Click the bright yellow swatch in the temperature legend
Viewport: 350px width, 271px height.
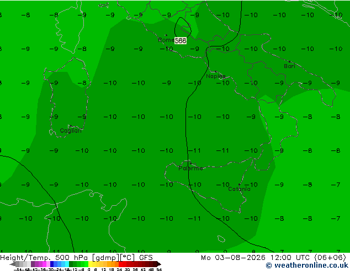[91, 264]
